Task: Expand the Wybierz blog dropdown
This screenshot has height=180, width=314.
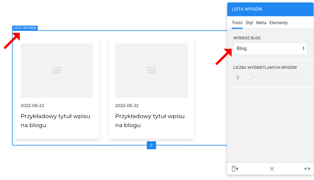Action: tap(270, 48)
